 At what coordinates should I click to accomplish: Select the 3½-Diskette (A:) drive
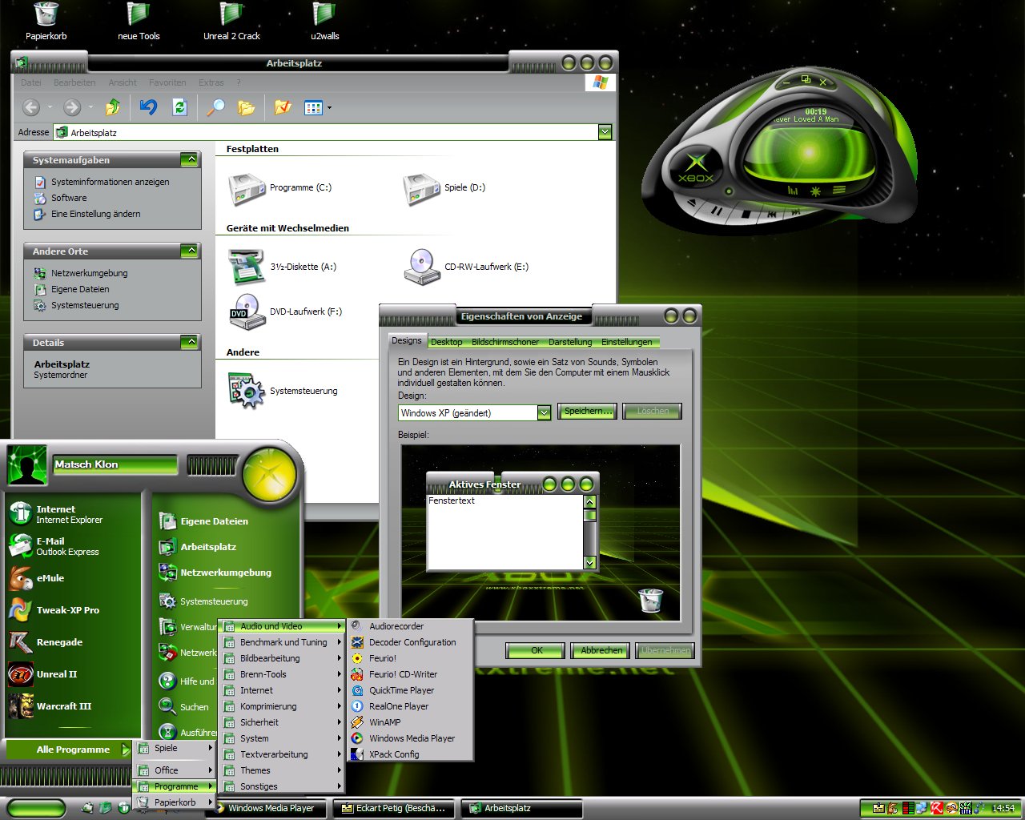click(282, 267)
